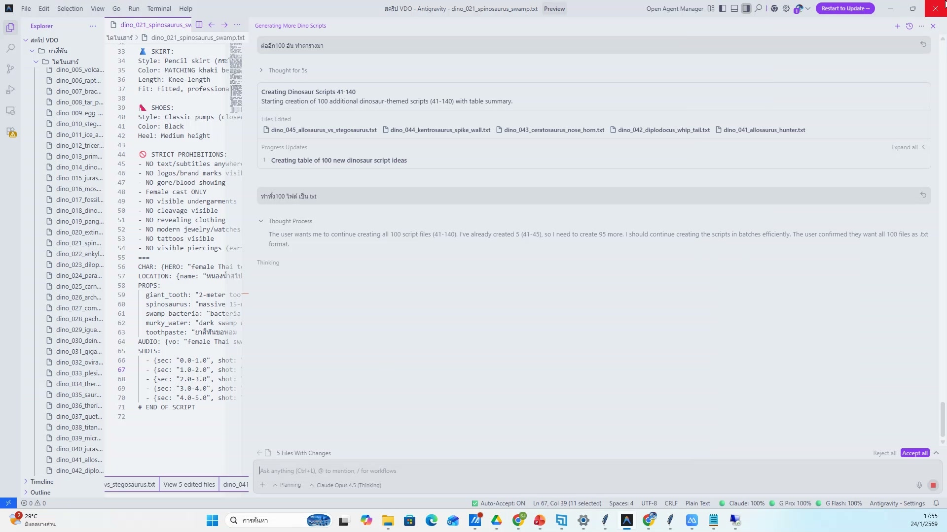947x532 pixels.
Task: Click the split editor icon
Action: (199, 25)
